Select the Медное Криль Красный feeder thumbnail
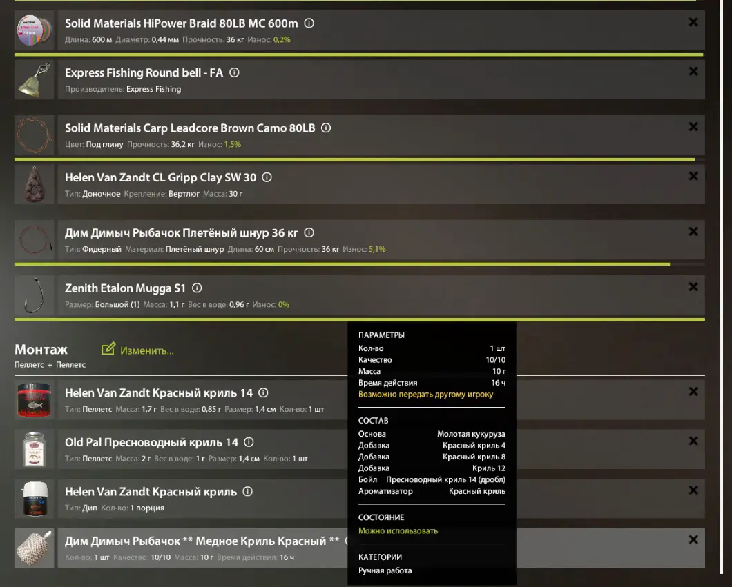This screenshot has height=587, width=732. (34, 548)
